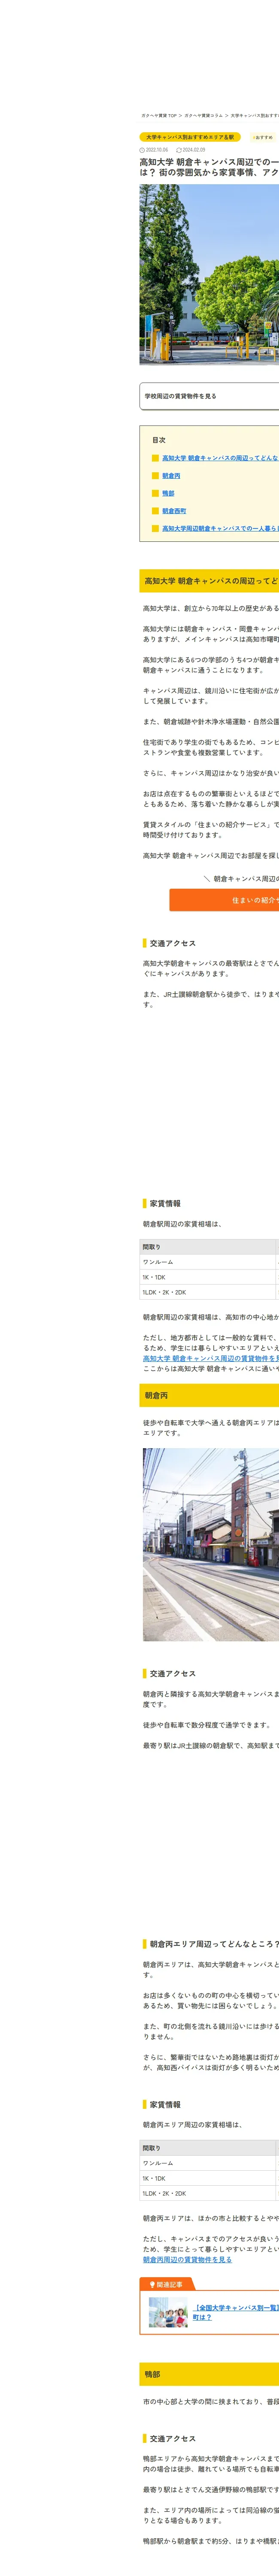Click the yellow square bullet before 朝倉西町

[155, 511]
